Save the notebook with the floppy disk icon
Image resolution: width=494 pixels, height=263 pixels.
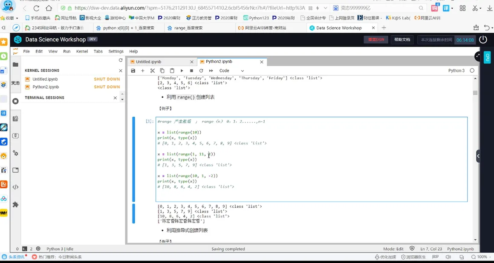click(133, 71)
